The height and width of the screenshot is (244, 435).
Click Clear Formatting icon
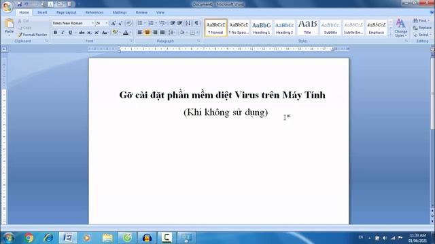129,24
